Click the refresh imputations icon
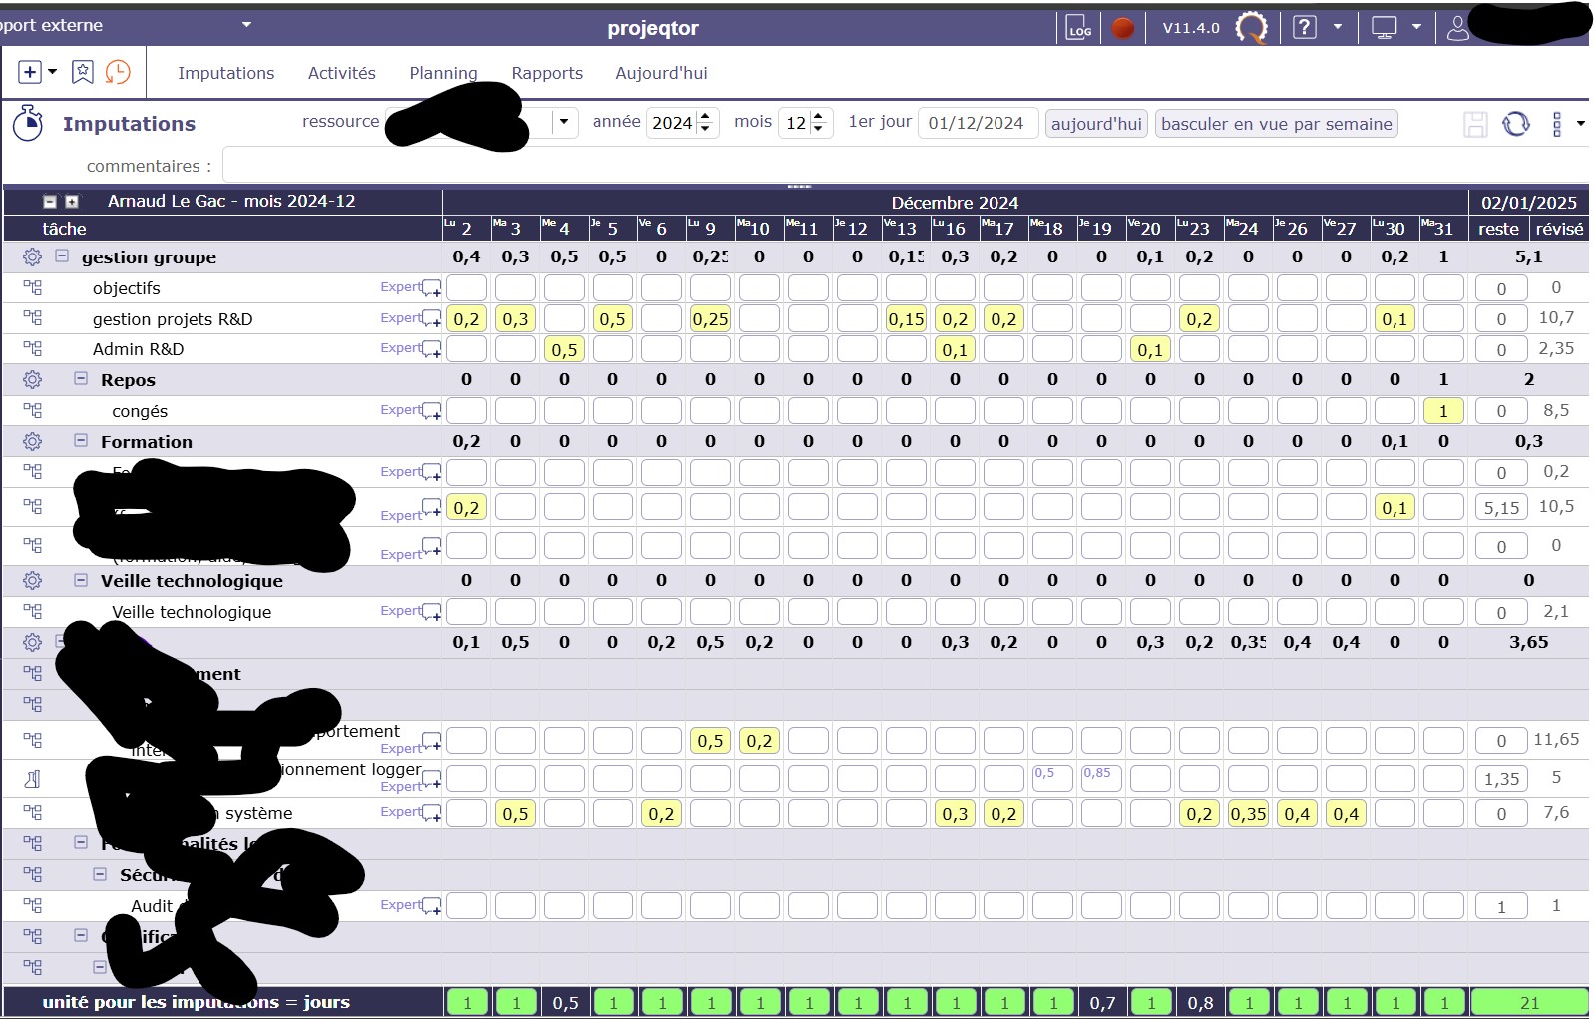 [1515, 124]
